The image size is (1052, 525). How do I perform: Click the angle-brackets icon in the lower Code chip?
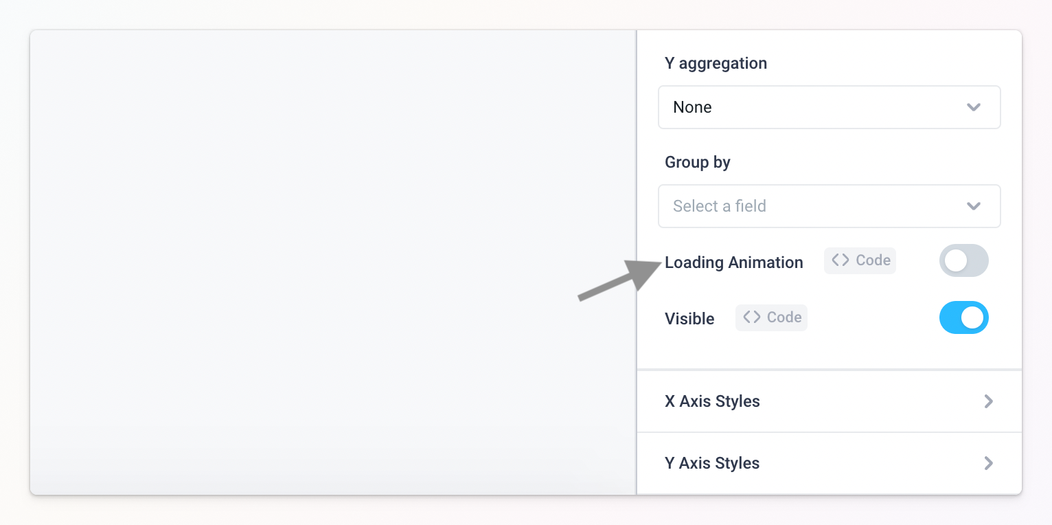pos(751,317)
